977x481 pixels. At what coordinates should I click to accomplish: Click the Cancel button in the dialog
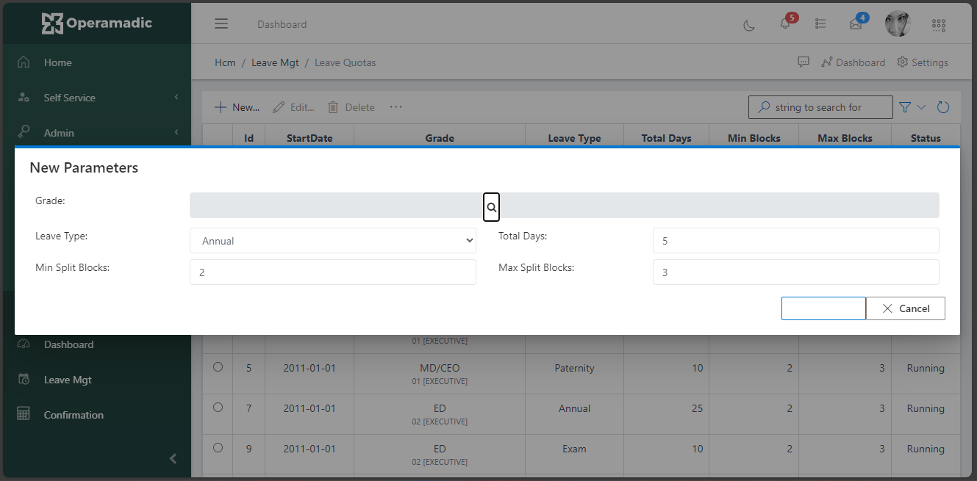[906, 308]
